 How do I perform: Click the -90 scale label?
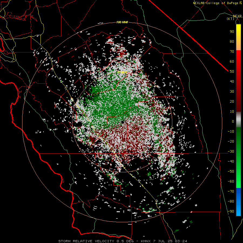tap(231, 211)
